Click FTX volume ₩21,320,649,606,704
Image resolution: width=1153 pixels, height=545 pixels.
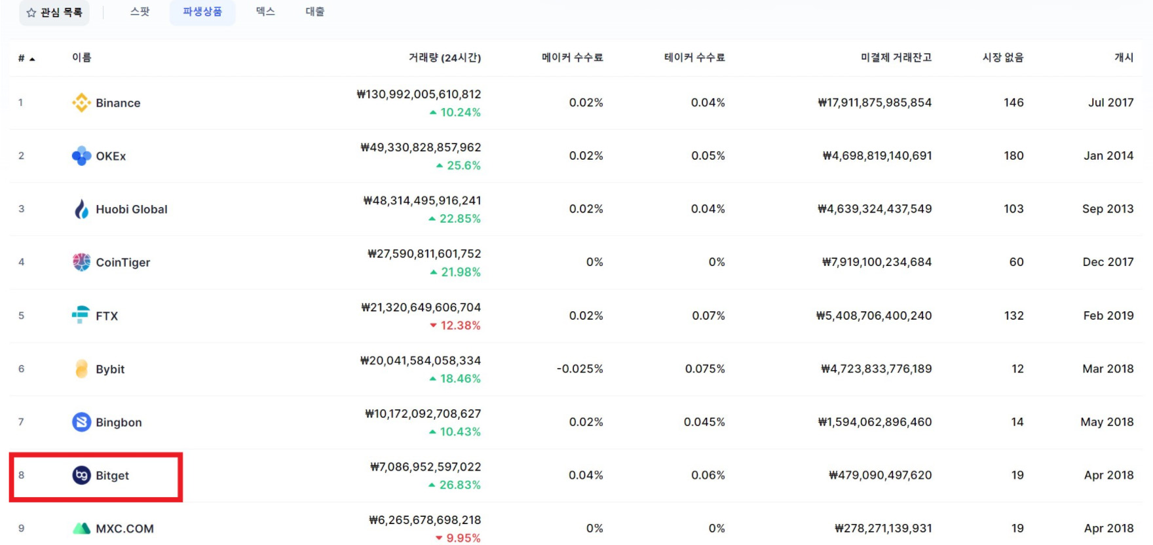(421, 307)
